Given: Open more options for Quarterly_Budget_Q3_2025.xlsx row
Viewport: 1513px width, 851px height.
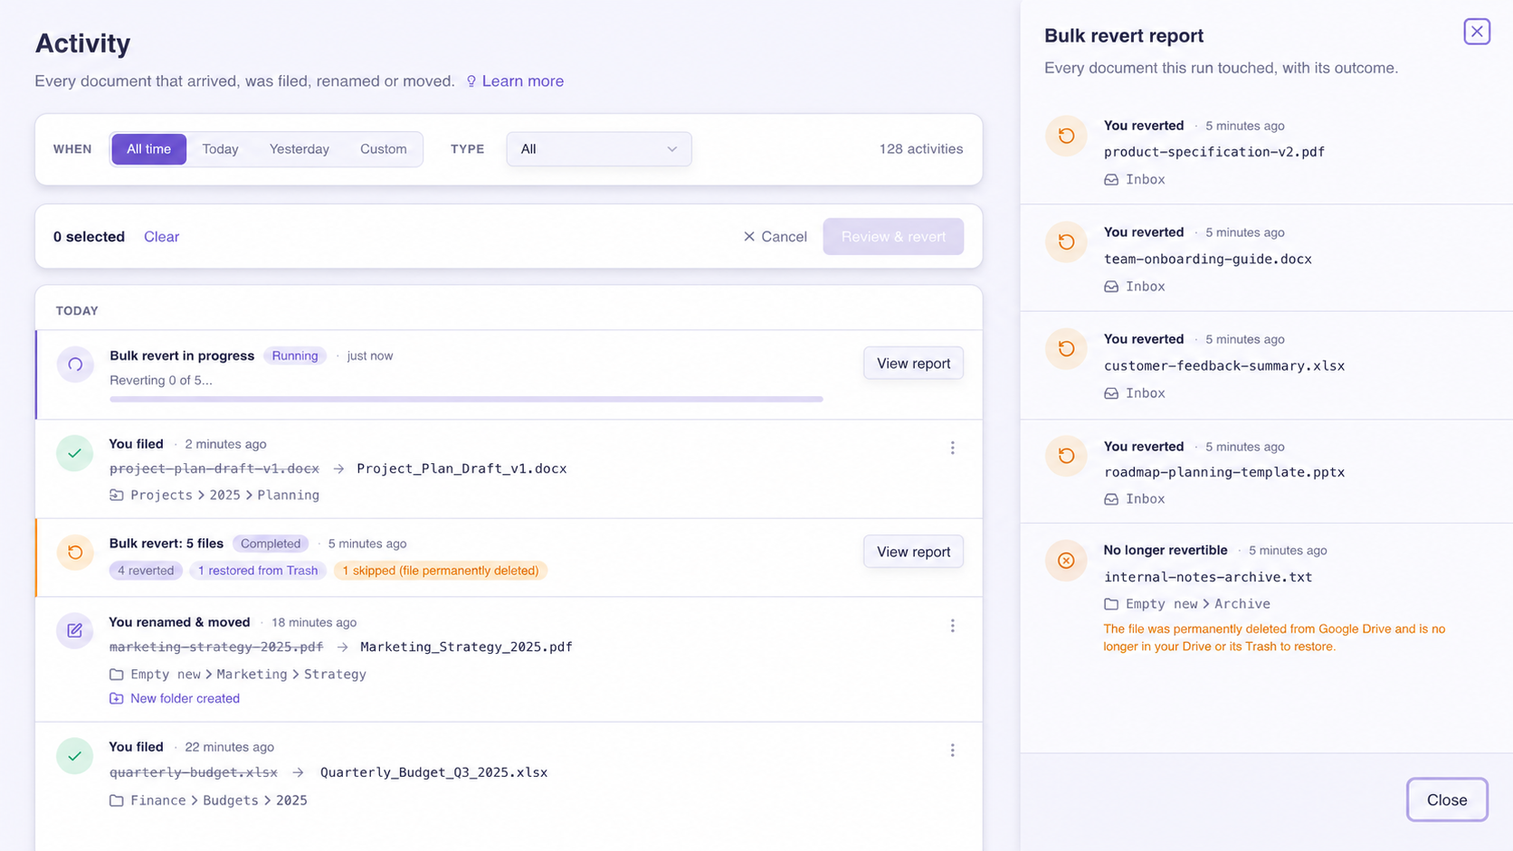Looking at the screenshot, I should pos(952,751).
